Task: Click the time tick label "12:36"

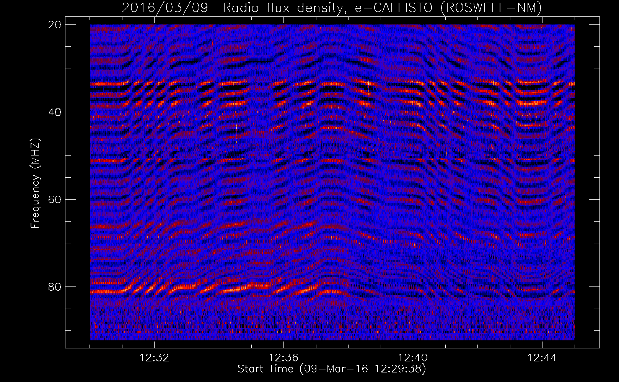Action: click(283, 358)
